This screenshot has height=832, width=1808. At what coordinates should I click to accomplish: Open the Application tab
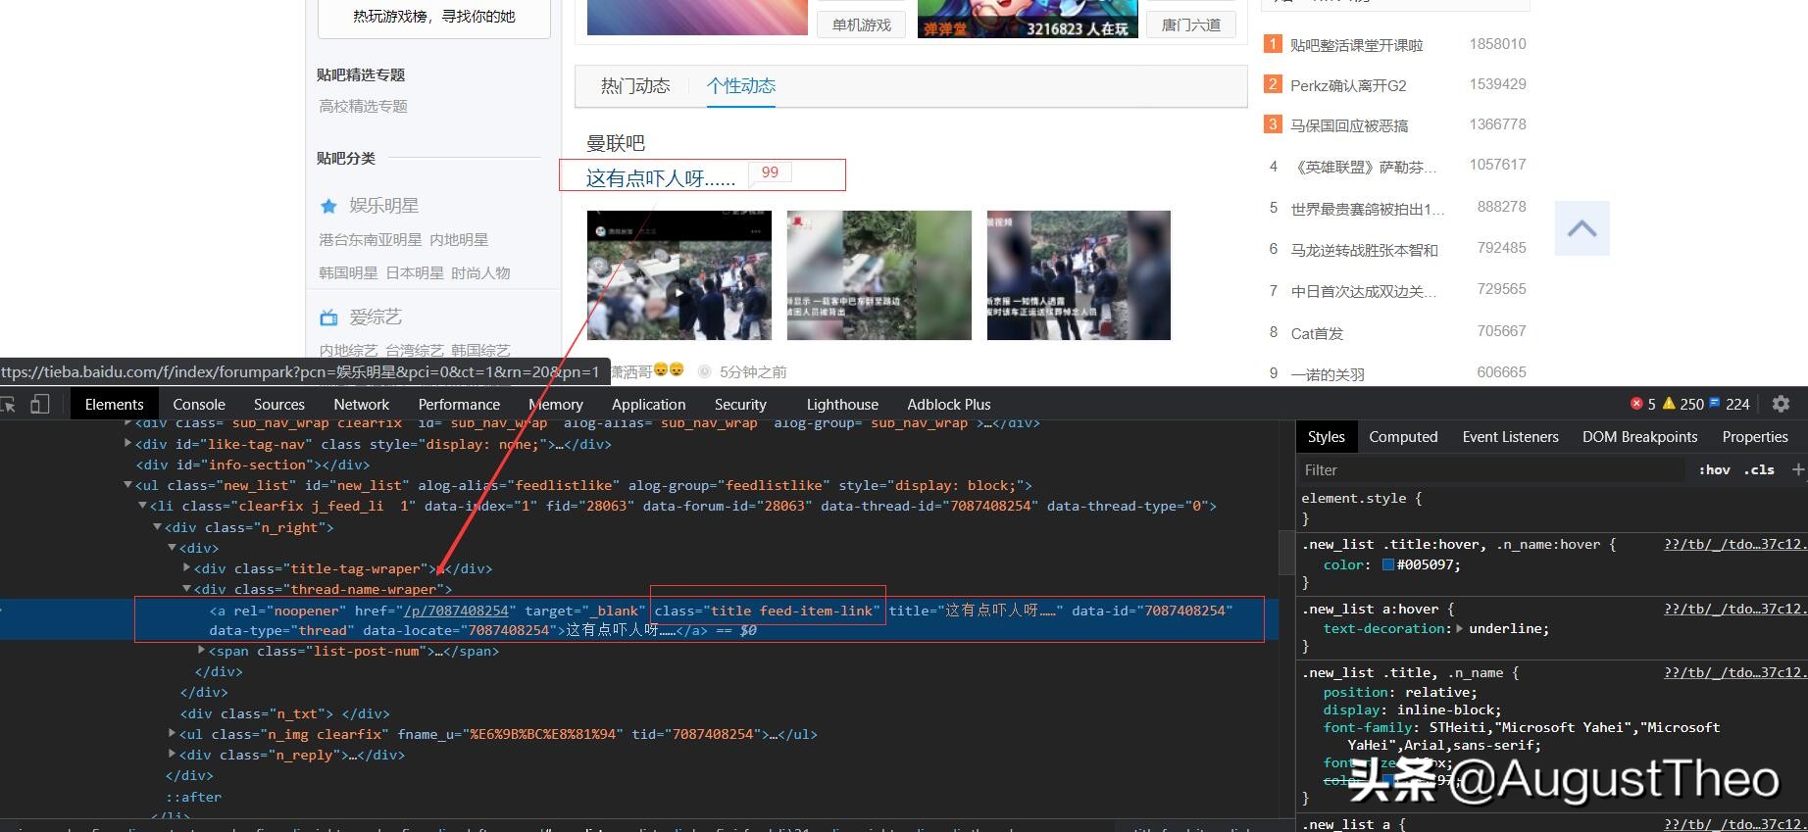click(649, 404)
